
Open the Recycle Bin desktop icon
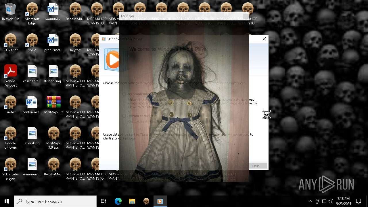10,12
